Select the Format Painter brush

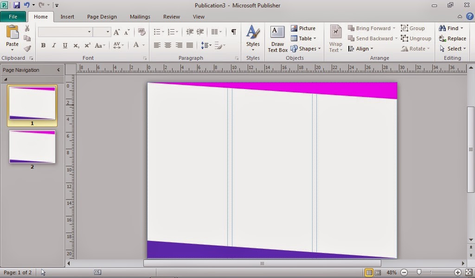[x=27, y=48]
